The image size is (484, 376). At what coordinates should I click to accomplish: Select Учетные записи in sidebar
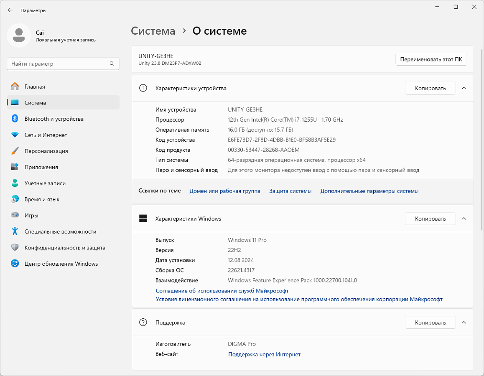63,183
